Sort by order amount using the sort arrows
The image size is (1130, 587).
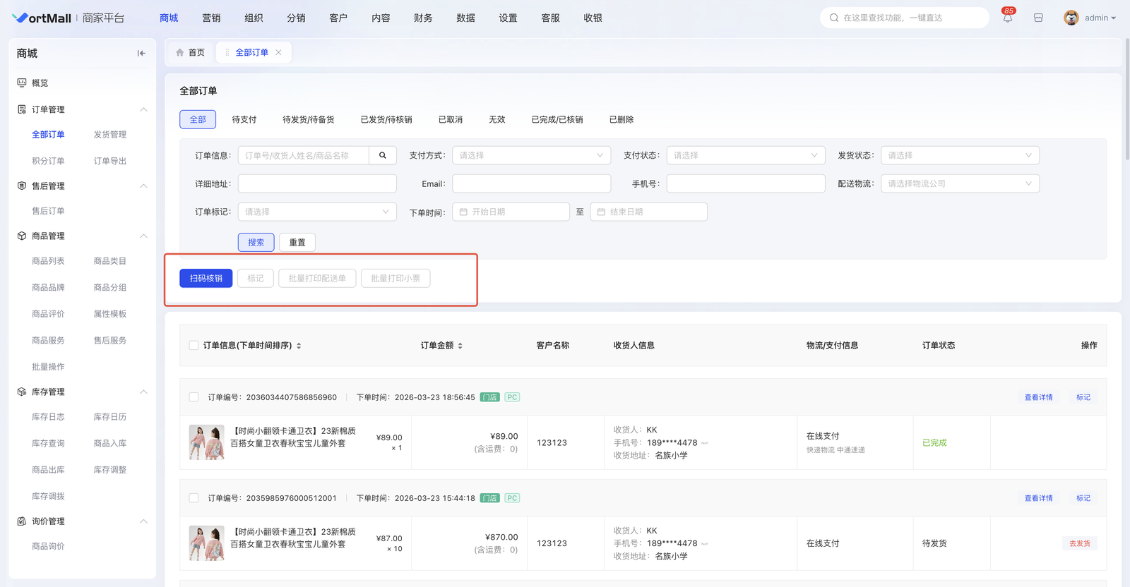tap(460, 346)
